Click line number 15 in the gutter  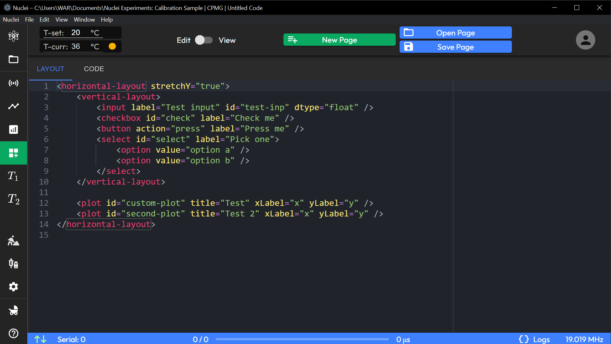pyautogui.click(x=44, y=235)
